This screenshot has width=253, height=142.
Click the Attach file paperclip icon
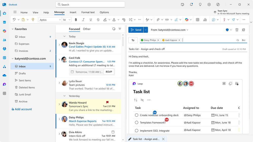pos(158,20)
